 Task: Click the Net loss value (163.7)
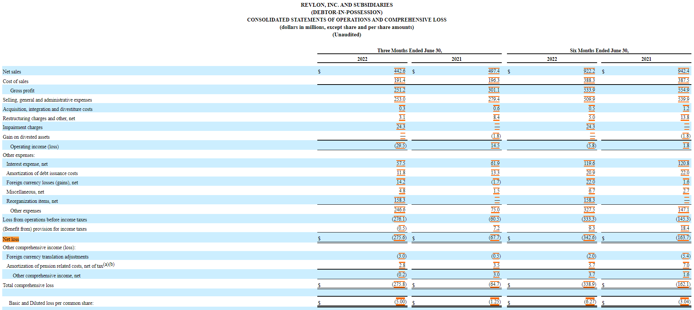pos(683,237)
